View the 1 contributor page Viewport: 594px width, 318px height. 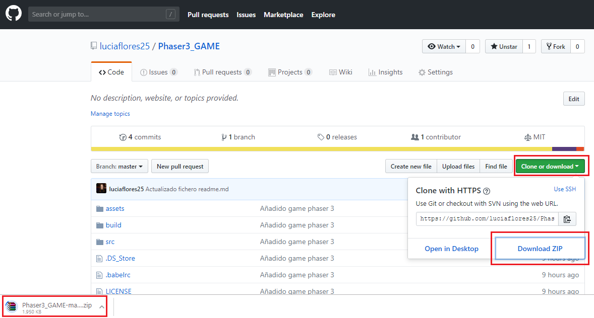(x=436, y=137)
